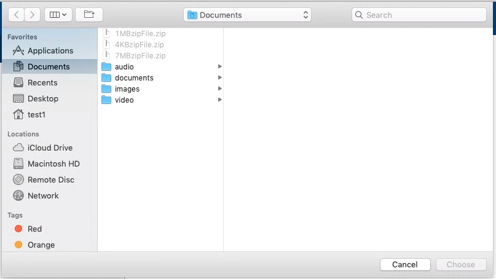Click the Remote Disc icon

[x=18, y=179]
